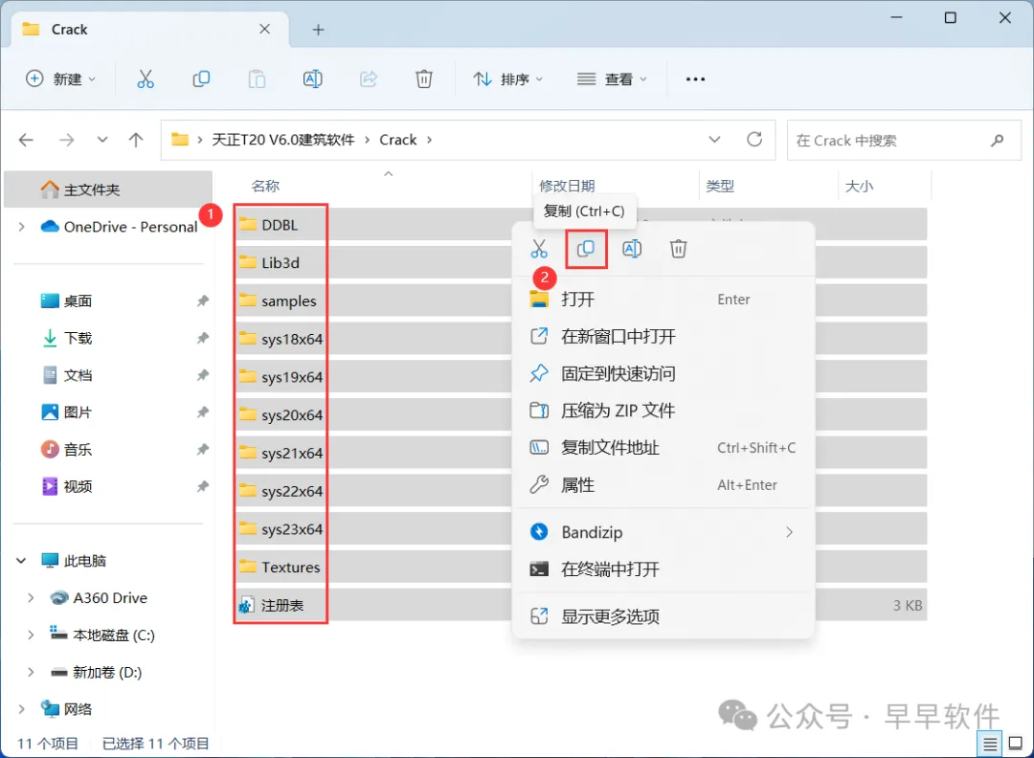Expand Bandizip submenu arrow
Image resolution: width=1034 pixels, height=758 pixels.
click(x=789, y=532)
